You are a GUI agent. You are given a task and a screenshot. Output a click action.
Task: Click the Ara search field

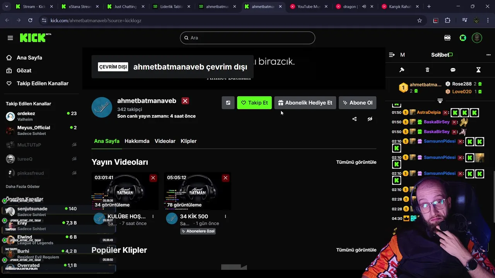[247, 38]
